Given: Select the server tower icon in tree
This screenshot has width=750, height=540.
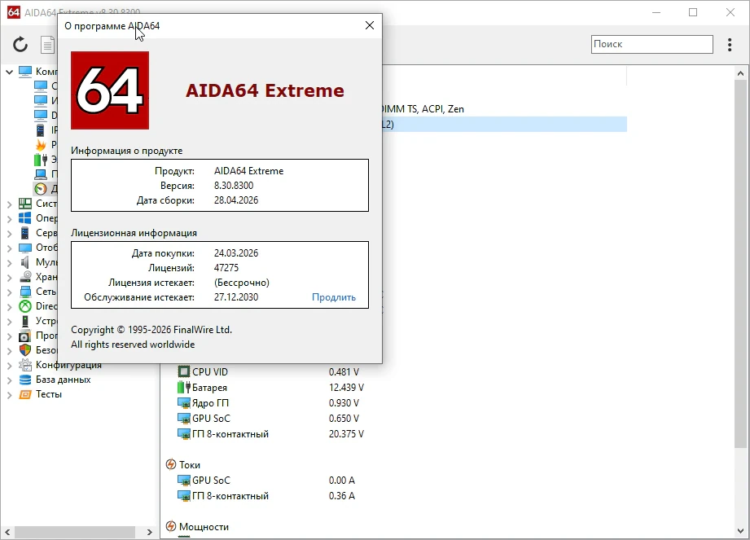Looking at the screenshot, I should coord(25,233).
